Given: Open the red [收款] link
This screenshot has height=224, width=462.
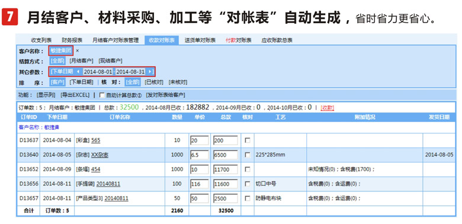Looking at the screenshot, I should [x=327, y=108].
